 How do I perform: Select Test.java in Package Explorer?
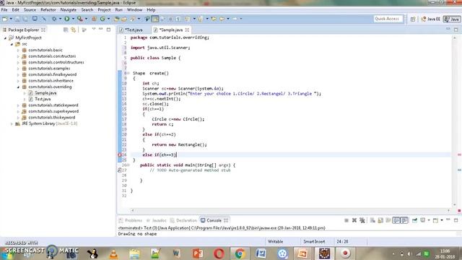click(x=42, y=99)
